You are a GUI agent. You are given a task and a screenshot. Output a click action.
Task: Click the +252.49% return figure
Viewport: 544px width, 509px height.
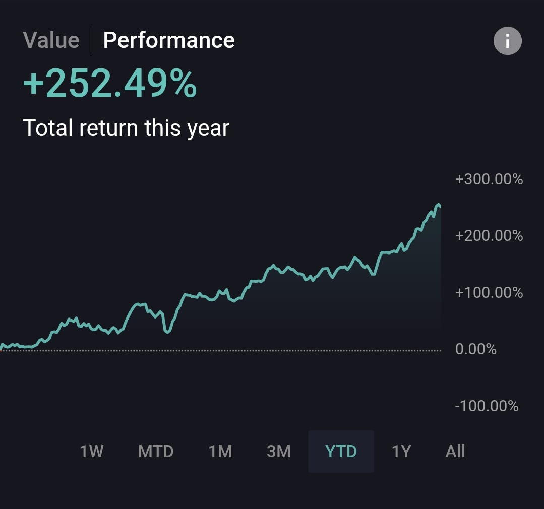click(x=110, y=84)
